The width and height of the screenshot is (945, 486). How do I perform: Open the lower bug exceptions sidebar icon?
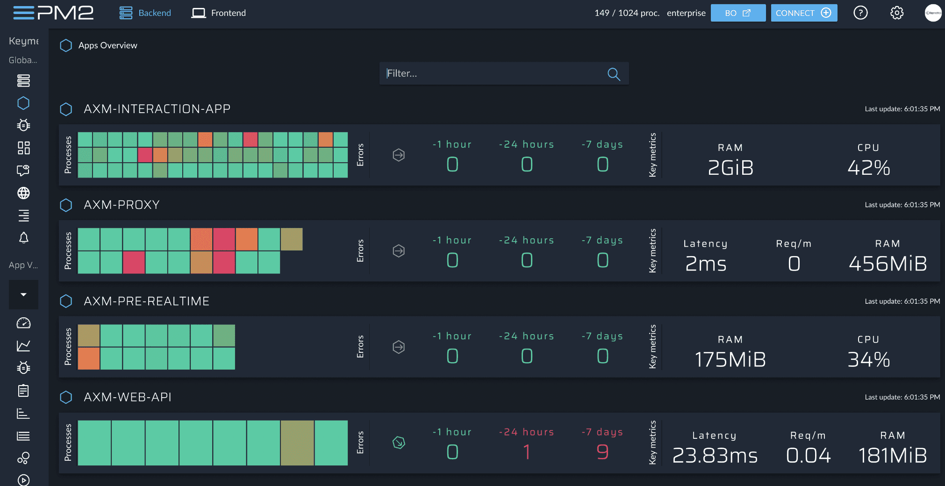point(23,368)
